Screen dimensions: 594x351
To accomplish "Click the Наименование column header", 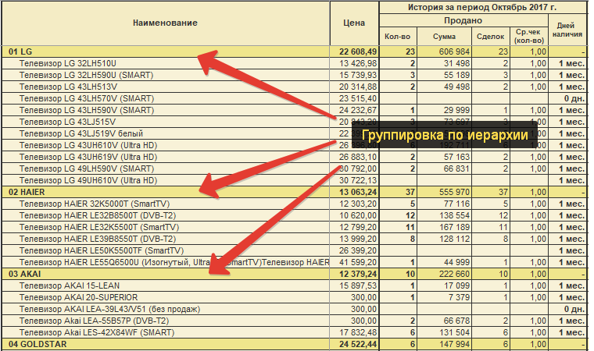I will 166,23.
